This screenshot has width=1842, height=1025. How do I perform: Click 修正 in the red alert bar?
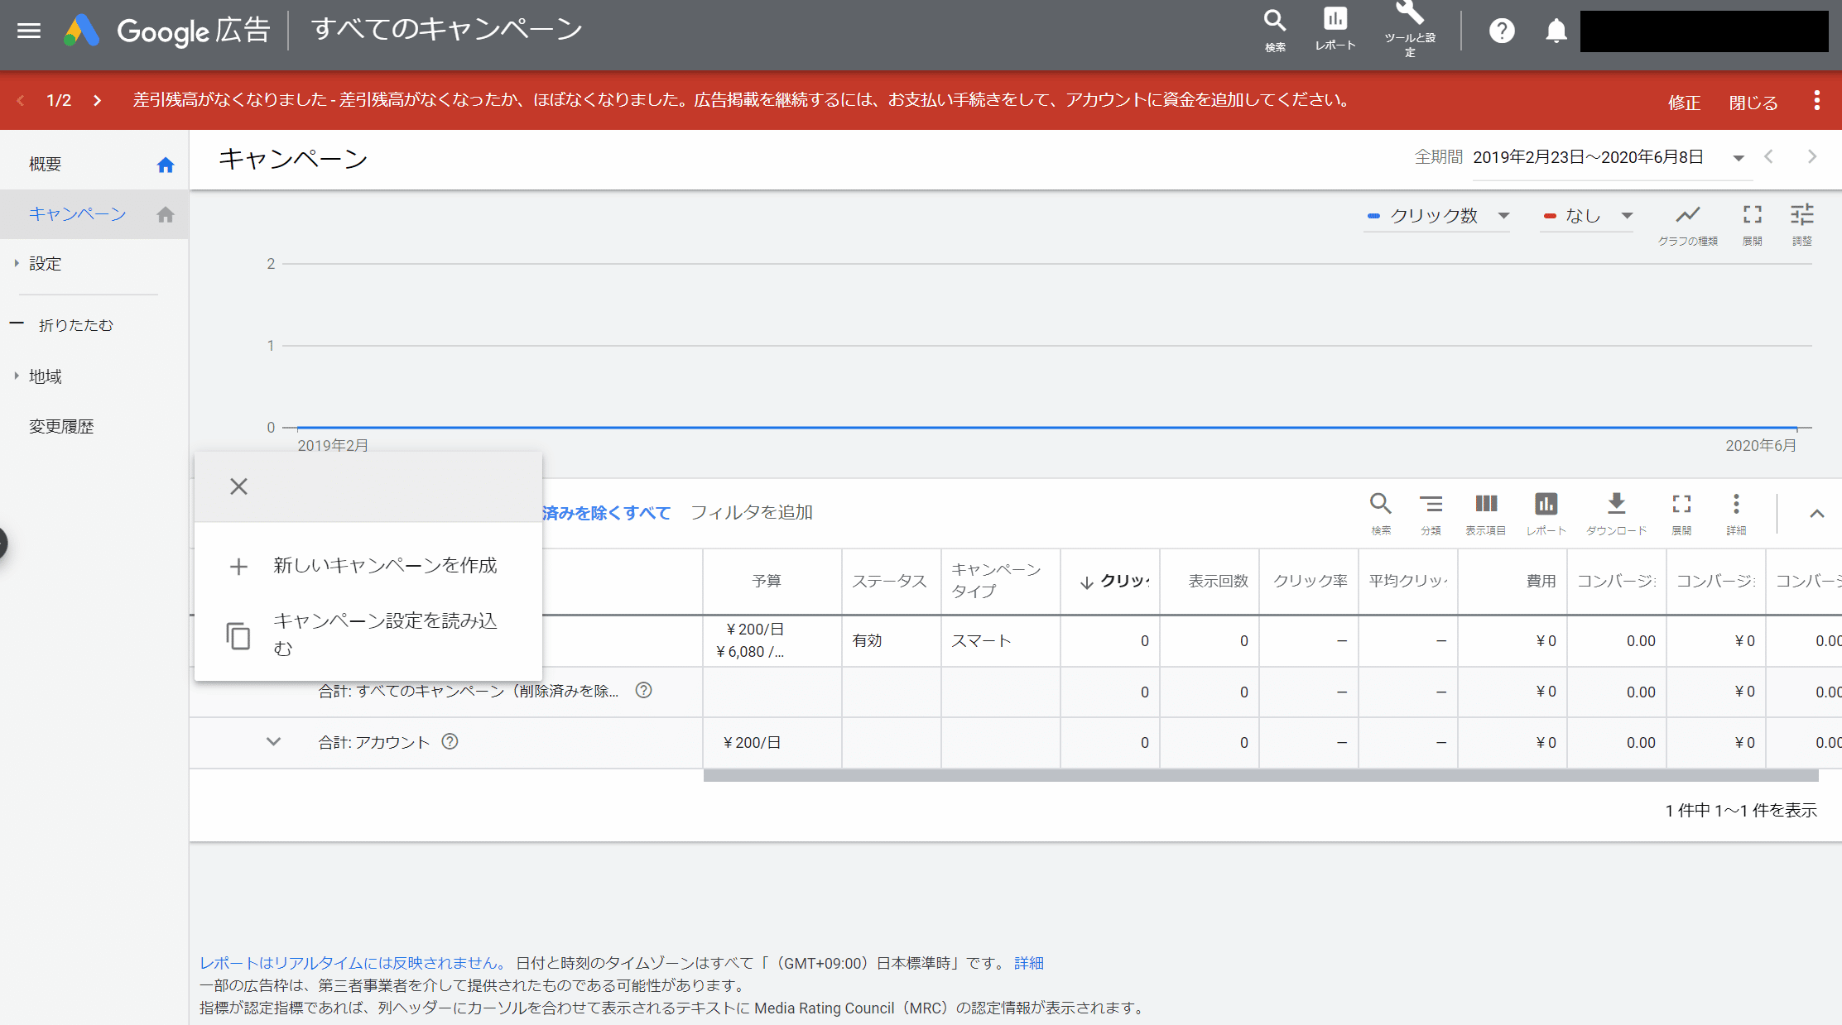point(1684,103)
